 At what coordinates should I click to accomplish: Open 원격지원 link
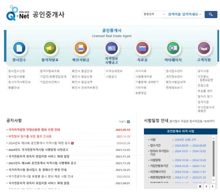203,102
